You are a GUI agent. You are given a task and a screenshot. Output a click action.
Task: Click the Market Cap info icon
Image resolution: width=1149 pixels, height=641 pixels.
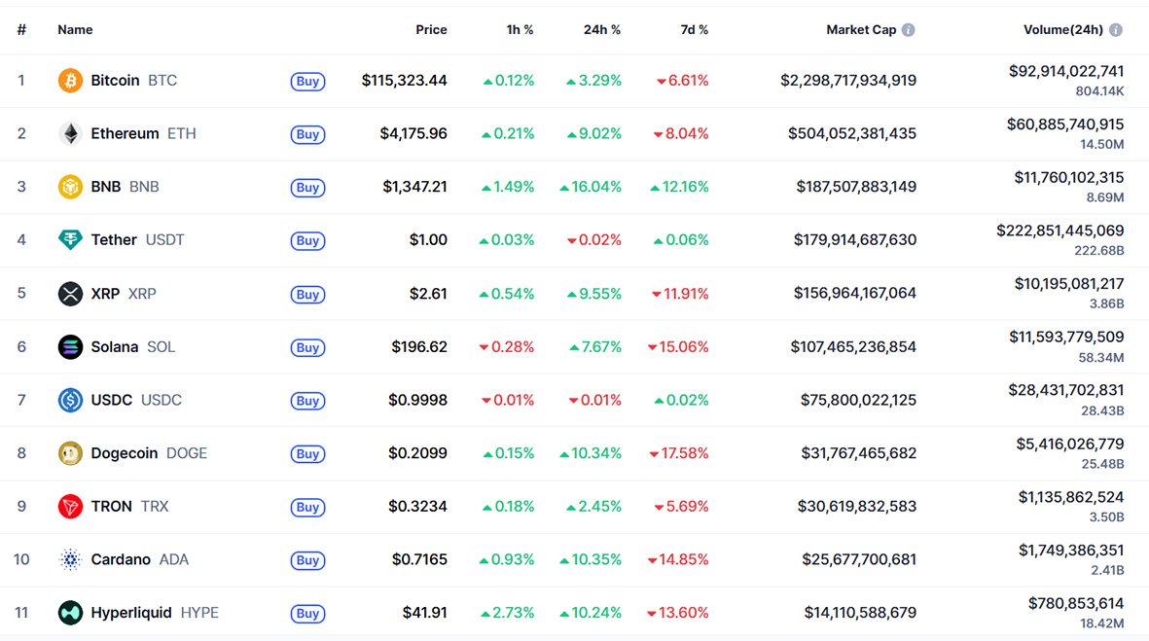pos(908,30)
